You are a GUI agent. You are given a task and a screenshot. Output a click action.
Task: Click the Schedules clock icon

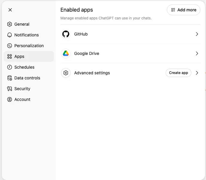[x=10, y=67]
